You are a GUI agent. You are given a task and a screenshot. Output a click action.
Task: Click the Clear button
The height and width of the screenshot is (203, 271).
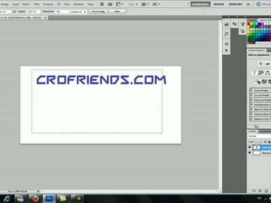pyautogui.click(x=117, y=11)
